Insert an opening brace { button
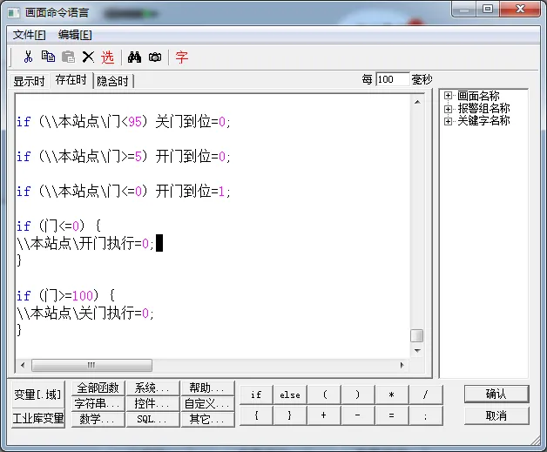The width and height of the screenshot is (547, 452). coord(256,415)
